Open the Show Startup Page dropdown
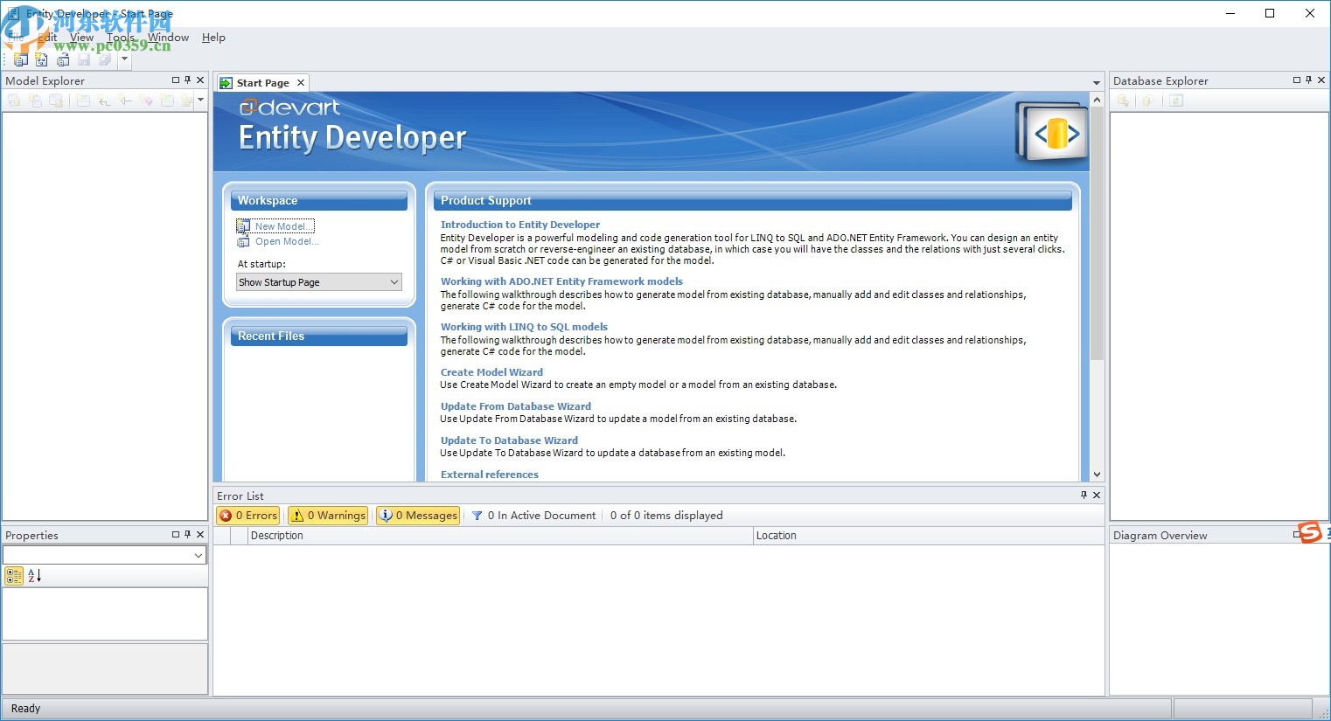 (x=394, y=281)
